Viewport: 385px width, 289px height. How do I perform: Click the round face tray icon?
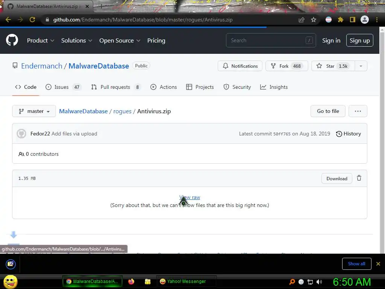[x=301, y=282]
